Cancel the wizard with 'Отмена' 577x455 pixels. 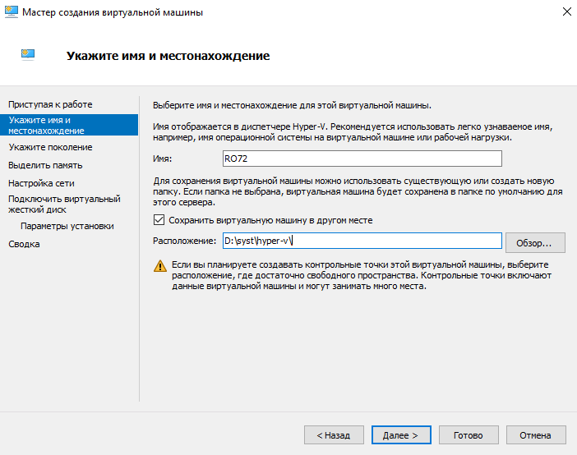point(536,434)
